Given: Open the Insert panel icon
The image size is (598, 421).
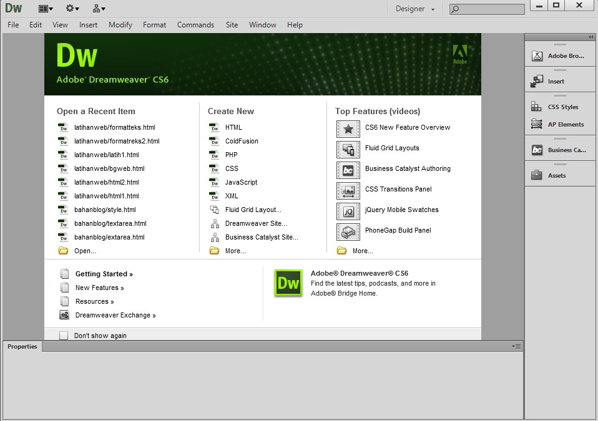Looking at the screenshot, I should coord(537,81).
